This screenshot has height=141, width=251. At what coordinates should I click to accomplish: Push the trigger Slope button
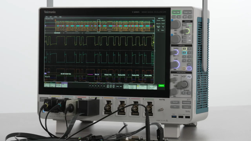click(185, 37)
